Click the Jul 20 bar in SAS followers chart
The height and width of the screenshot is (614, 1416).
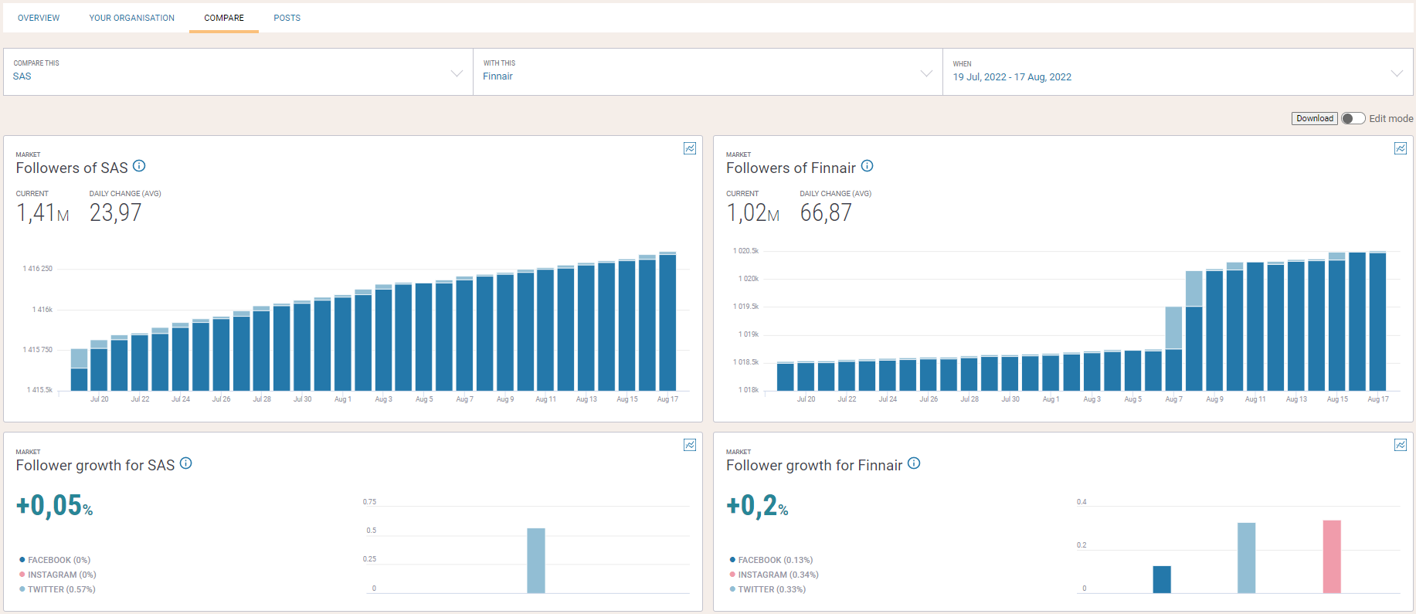click(100, 365)
